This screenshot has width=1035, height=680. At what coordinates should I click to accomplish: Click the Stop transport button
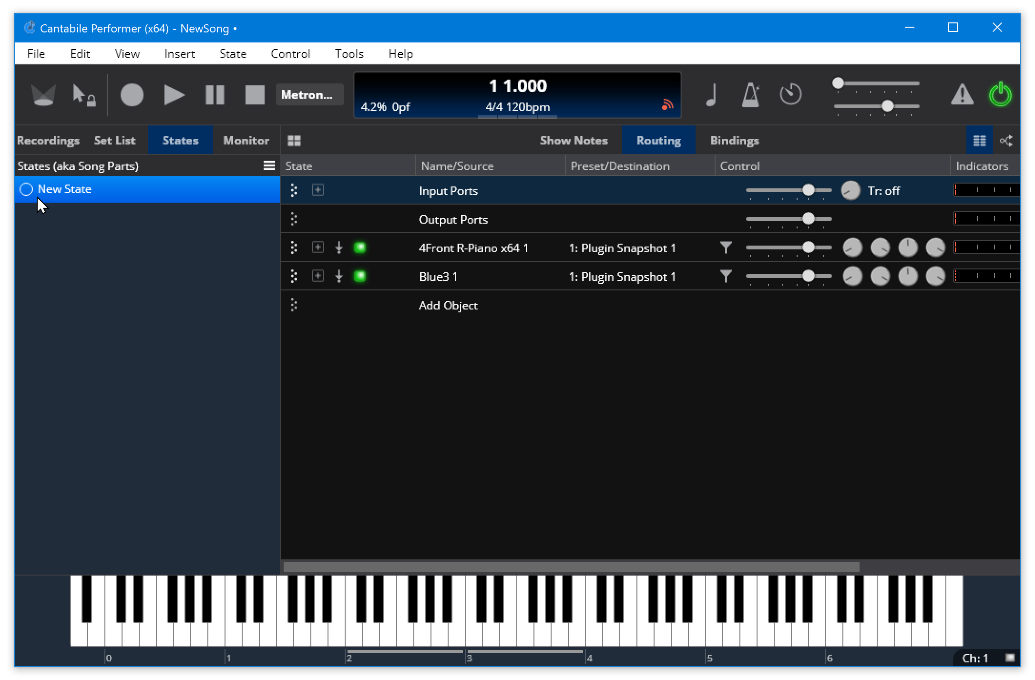255,95
